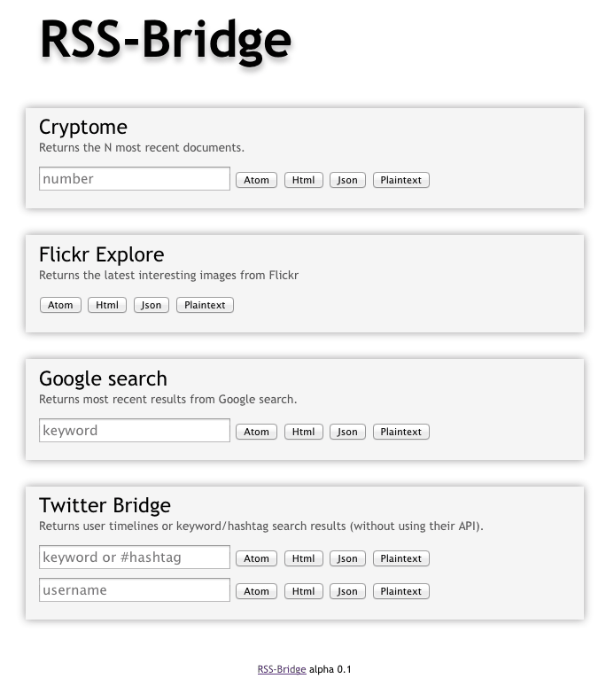Choose Json format for Cryptome
The width and height of the screenshot is (614, 694).
coord(347,180)
